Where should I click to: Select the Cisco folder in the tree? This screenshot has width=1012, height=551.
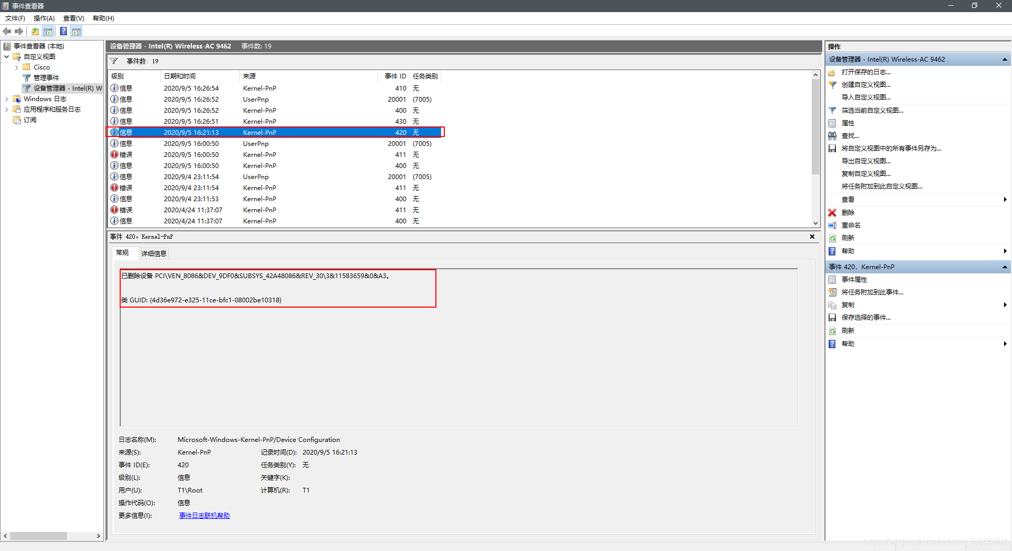click(42, 67)
